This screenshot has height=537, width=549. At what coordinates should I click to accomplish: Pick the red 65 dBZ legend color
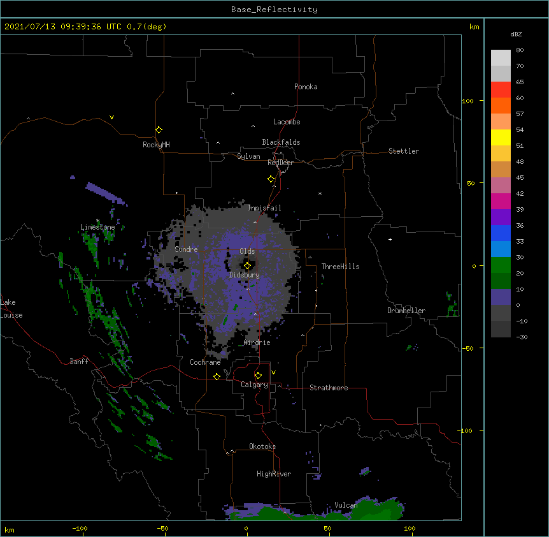click(501, 89)
